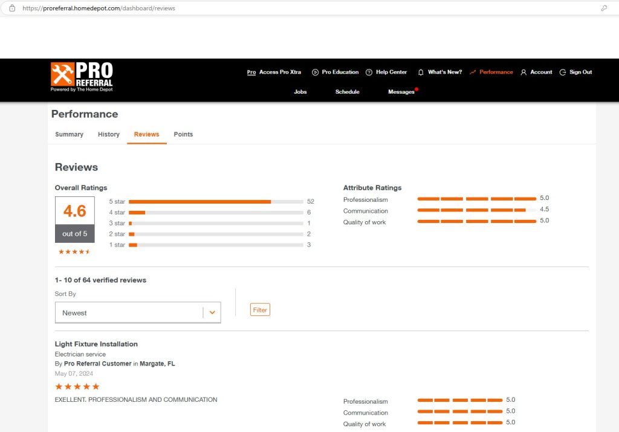Click the orange chevron in sort box
The width and height of the screenshot is (619, 432).
click(212, 313)
